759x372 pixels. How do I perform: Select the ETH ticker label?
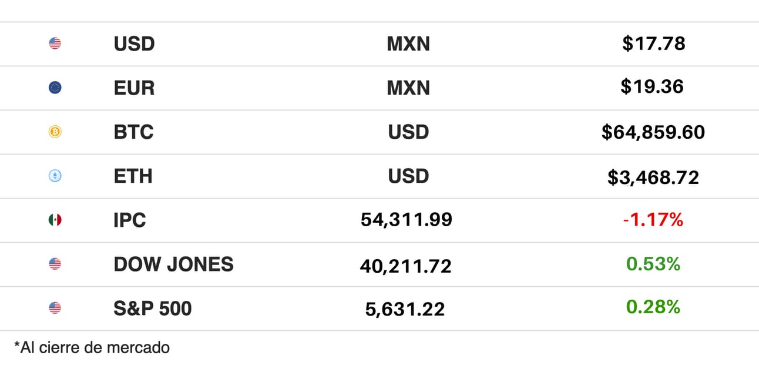(133, 176)
